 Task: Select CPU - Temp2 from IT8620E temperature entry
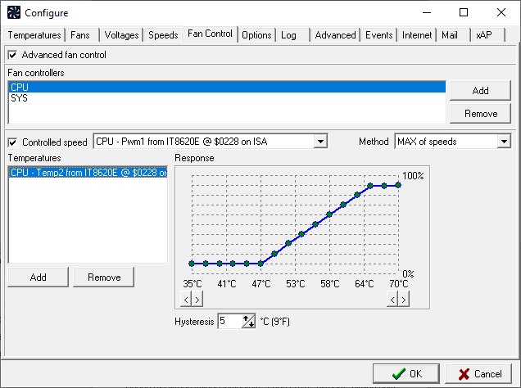click(x=88, y=173)
